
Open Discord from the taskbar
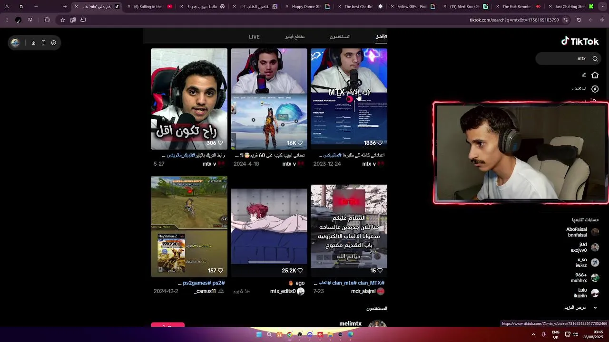pos(310,334)
